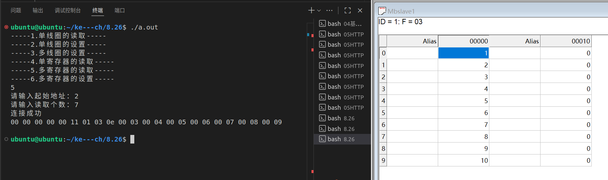Open the new terminal profile dropdown chevron
The image size is (608, 180).
click(319, 11)
